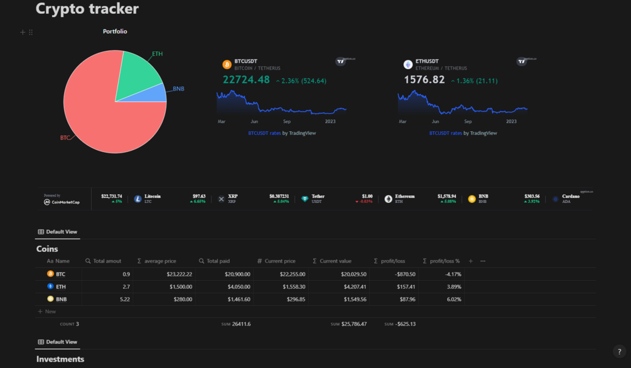Image resolution: width=631 pixels, height=368 pixels.
Task: Open the SUM 26411.6 calculation menu
Action: tap(236, 323)
